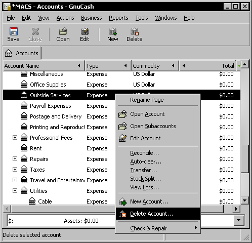The image size is (252, 243).
Task: Click the Office Supplies account icon
Action: [24, 85]
